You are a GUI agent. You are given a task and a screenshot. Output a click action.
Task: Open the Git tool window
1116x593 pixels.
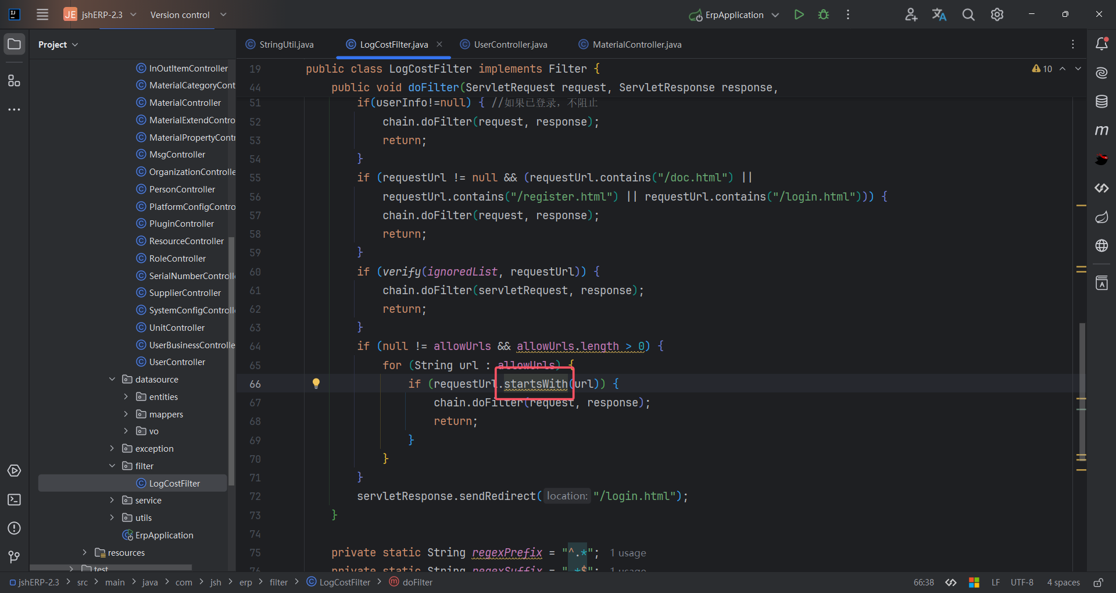pyautogui.click(x=15, y=557)
